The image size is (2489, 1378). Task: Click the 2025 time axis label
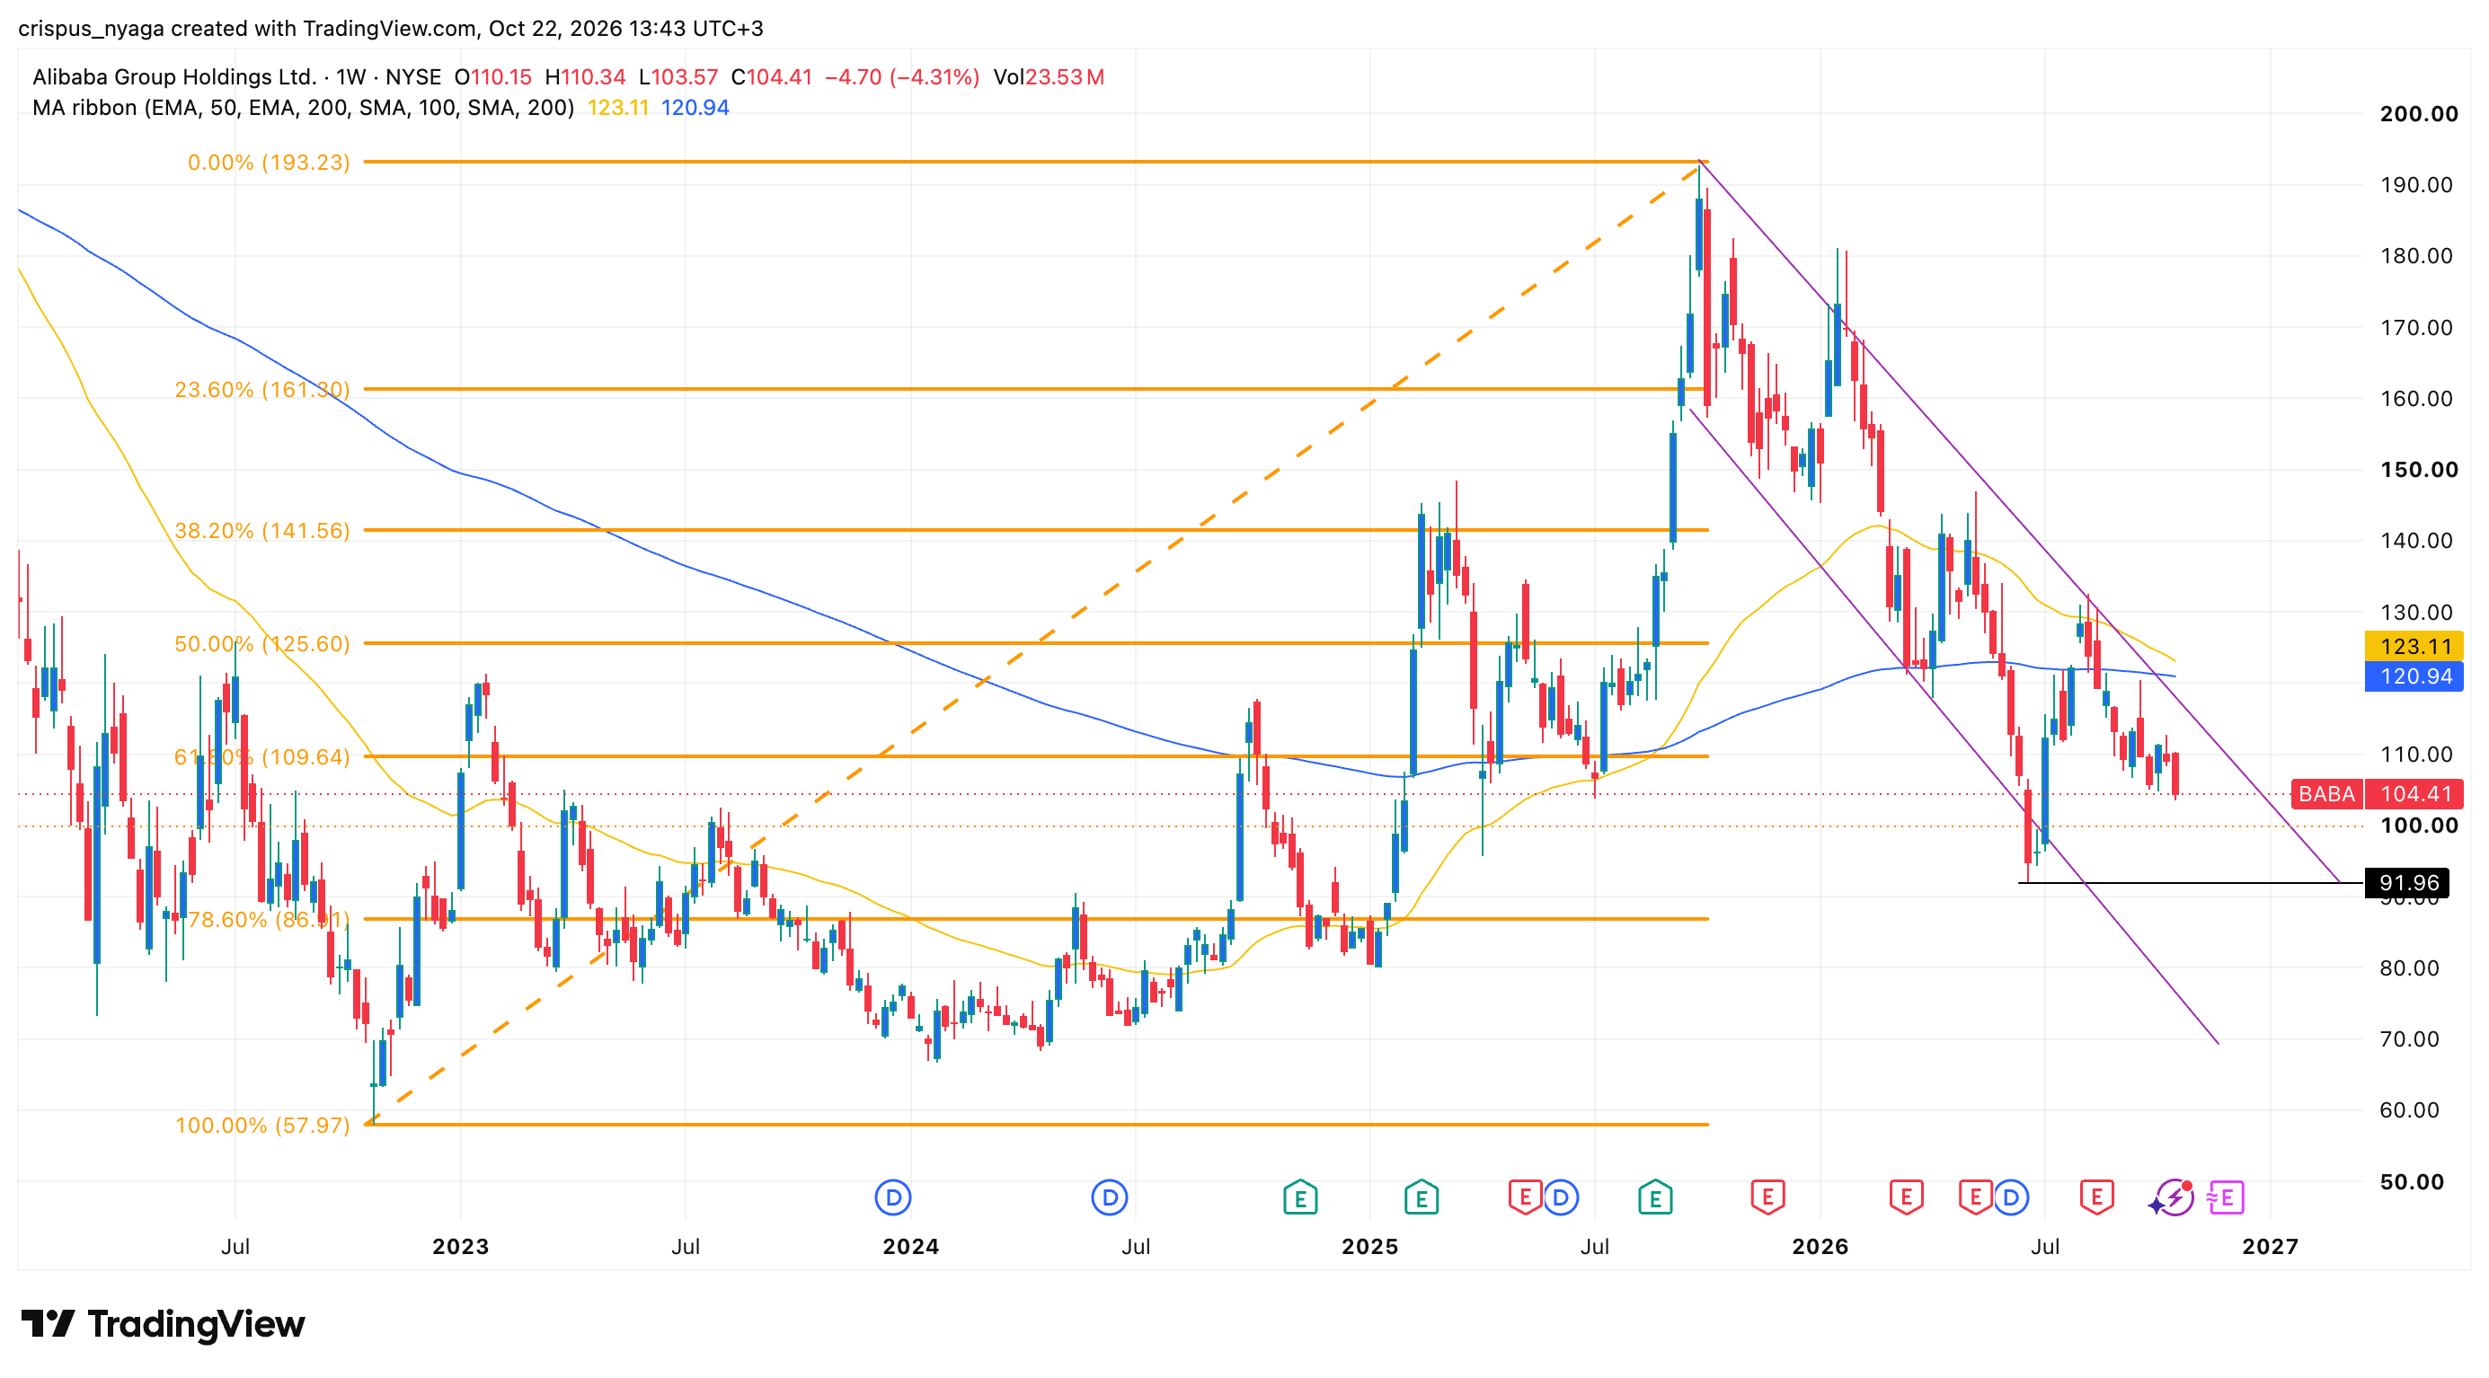pos(1369,1246)
